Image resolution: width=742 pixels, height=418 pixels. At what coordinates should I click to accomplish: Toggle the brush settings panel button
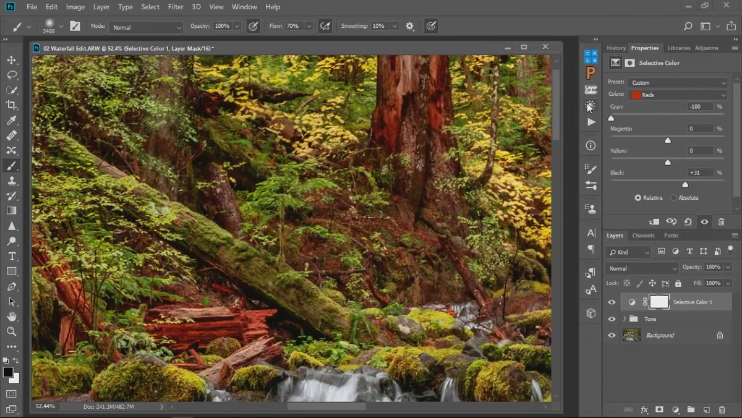pyautogui.click(x=75, y=26)
